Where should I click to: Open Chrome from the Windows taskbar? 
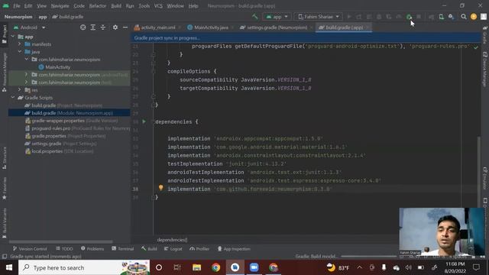tap(215, 267)
